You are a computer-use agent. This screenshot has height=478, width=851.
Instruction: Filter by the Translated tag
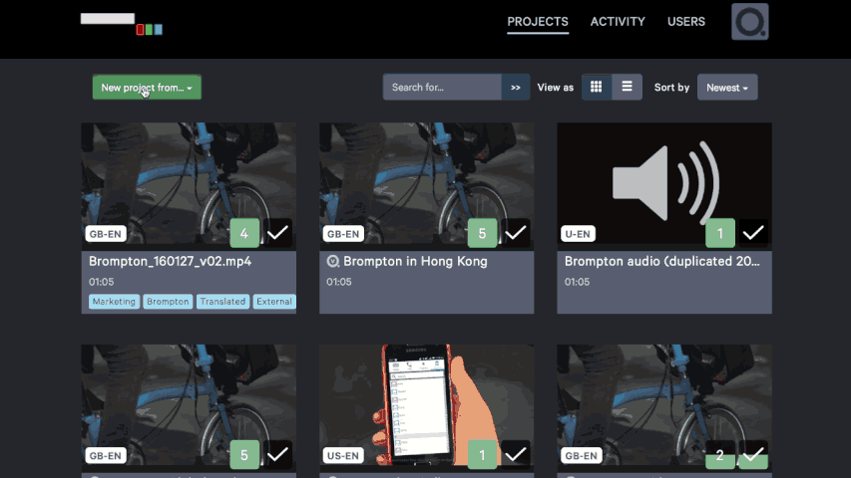[x=222, y=302]
